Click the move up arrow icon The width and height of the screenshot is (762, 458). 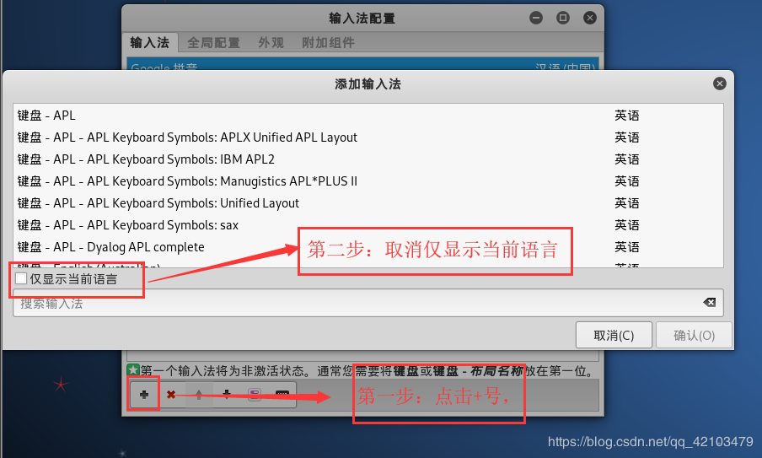point(199,394)
